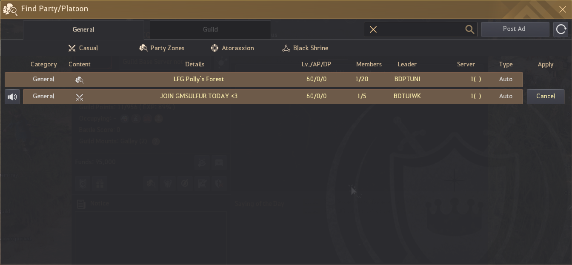Image resolution: width=572 pixels, height=265 pixels.
Task: Clear search with the X icon
Action: (x=373, y=29)
